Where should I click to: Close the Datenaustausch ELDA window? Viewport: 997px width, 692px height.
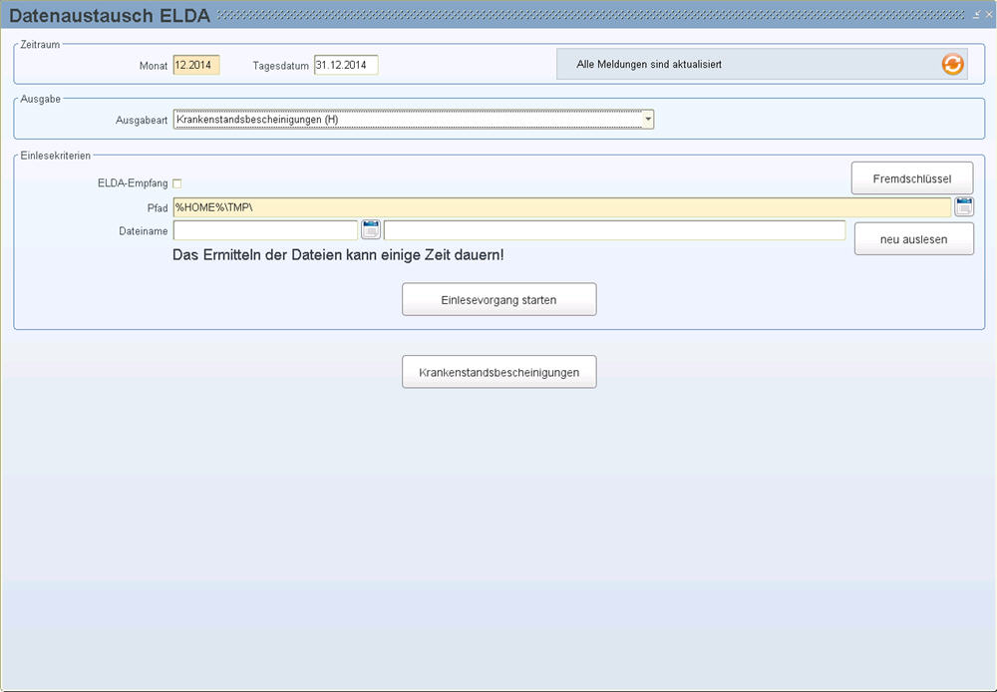point(989,14)
